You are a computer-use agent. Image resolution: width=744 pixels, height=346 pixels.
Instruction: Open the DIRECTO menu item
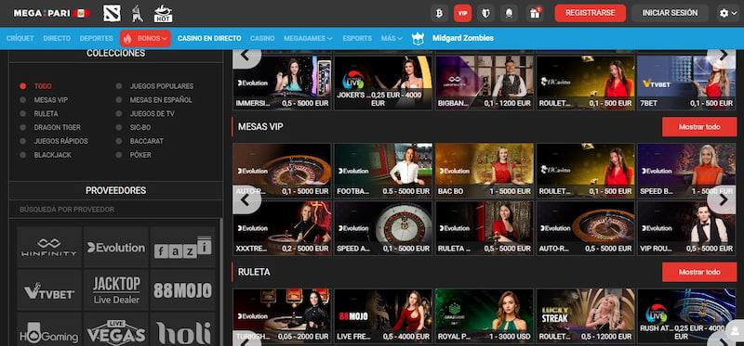pyautogui.click(x=57, y=38)
